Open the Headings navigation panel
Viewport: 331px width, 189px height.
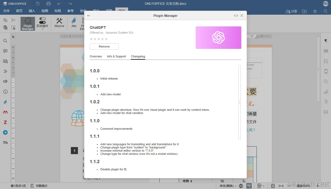[5, 71]
